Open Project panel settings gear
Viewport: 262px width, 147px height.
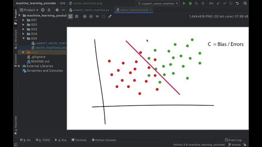(57, 10)
